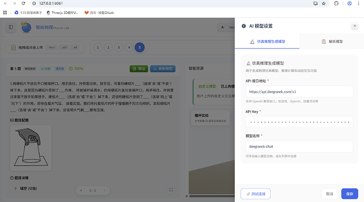The width and height of the screenshot is (364, 202).
Task: Click the 模型名称 deepseek-chat field
Action: coord(299,146)
